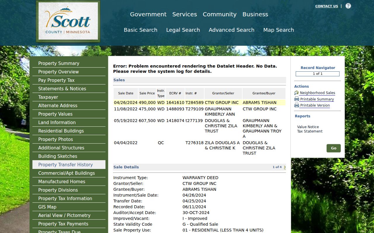Select the 11/08/2022 sale row
This screenshot has height=233, width=374.
(200, 112)
